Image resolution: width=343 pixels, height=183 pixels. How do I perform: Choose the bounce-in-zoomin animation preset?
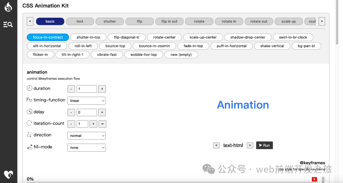154,46
